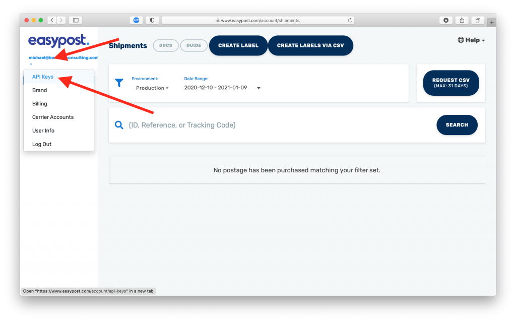Click the SEARCH button

point(457,125)
